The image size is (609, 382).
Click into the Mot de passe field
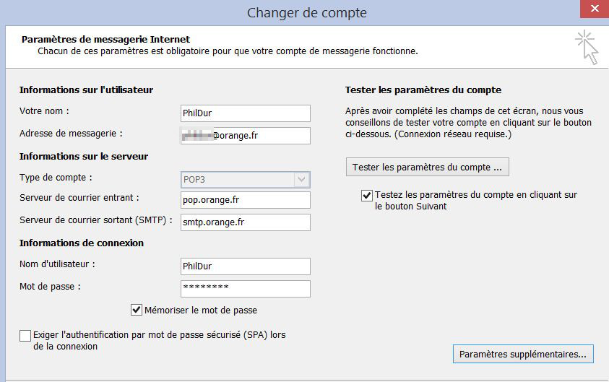pyautogui.click(x=246, y=289)
